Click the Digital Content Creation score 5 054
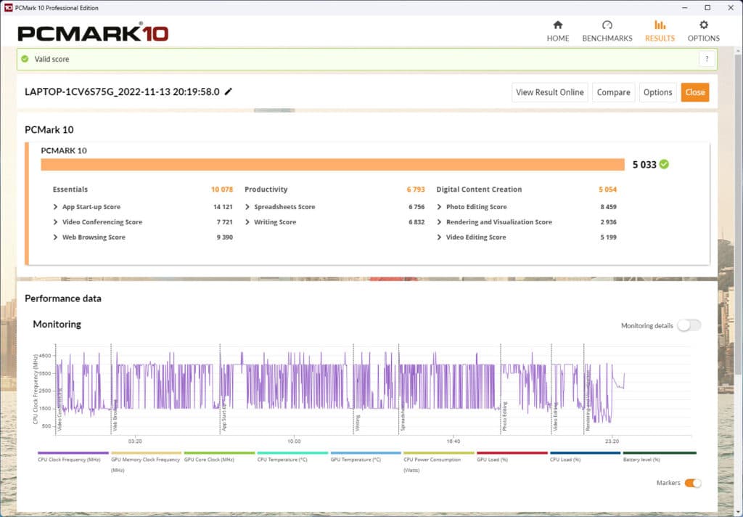Viewport: 743px width, 517px height. click(x=607, y=190)
